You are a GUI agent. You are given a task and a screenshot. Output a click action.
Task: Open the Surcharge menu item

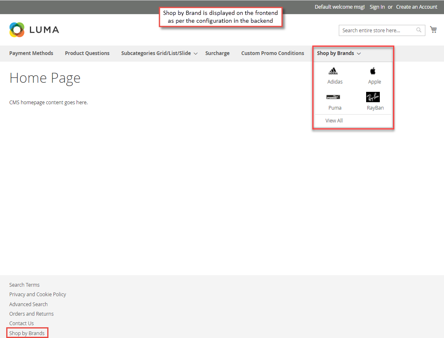[x=217, y=53]
